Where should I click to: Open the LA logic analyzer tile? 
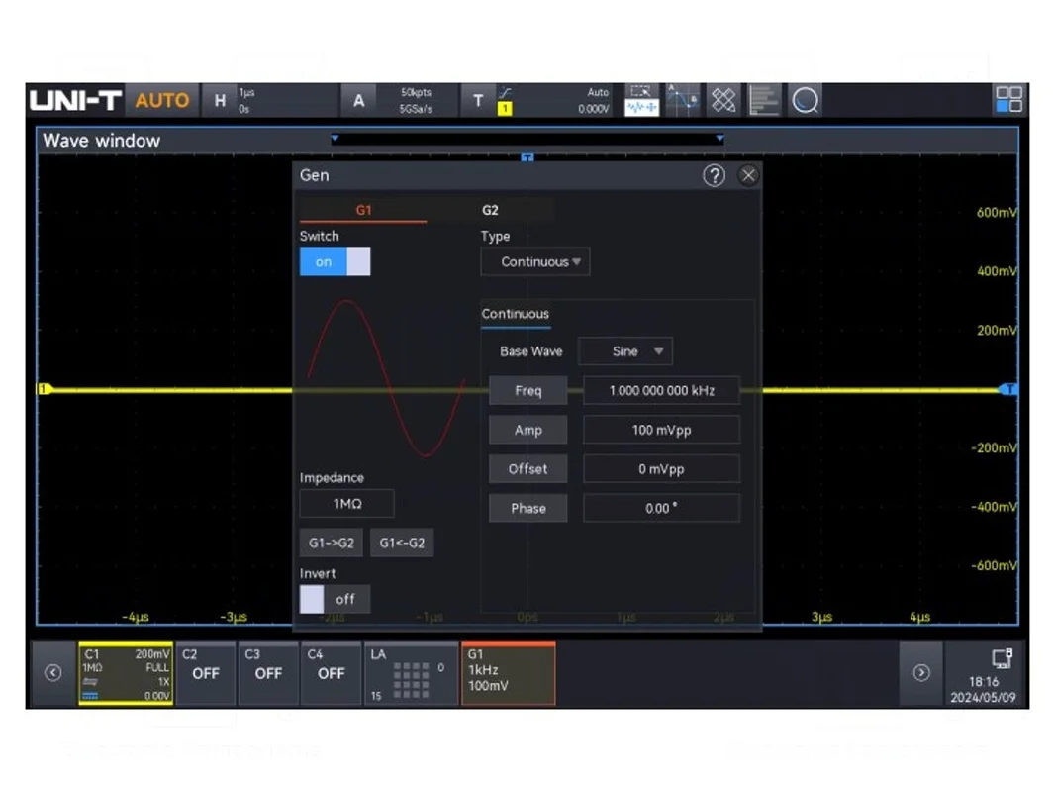tap(411, 673)
